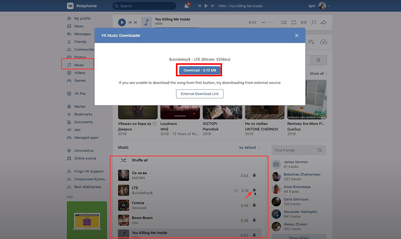Image resolution: width=401 pixels, height=239 pixels.
Task: Click the magic wand recommendations icon
Action: click(x=314, y=23)
